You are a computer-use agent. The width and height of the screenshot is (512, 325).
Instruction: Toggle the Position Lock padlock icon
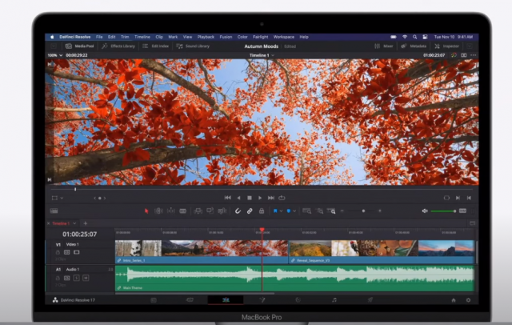[262, 211]
